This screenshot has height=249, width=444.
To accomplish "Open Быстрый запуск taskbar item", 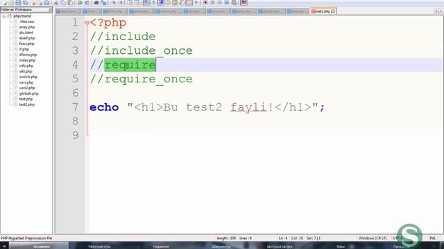I will (x=280, y=246).
